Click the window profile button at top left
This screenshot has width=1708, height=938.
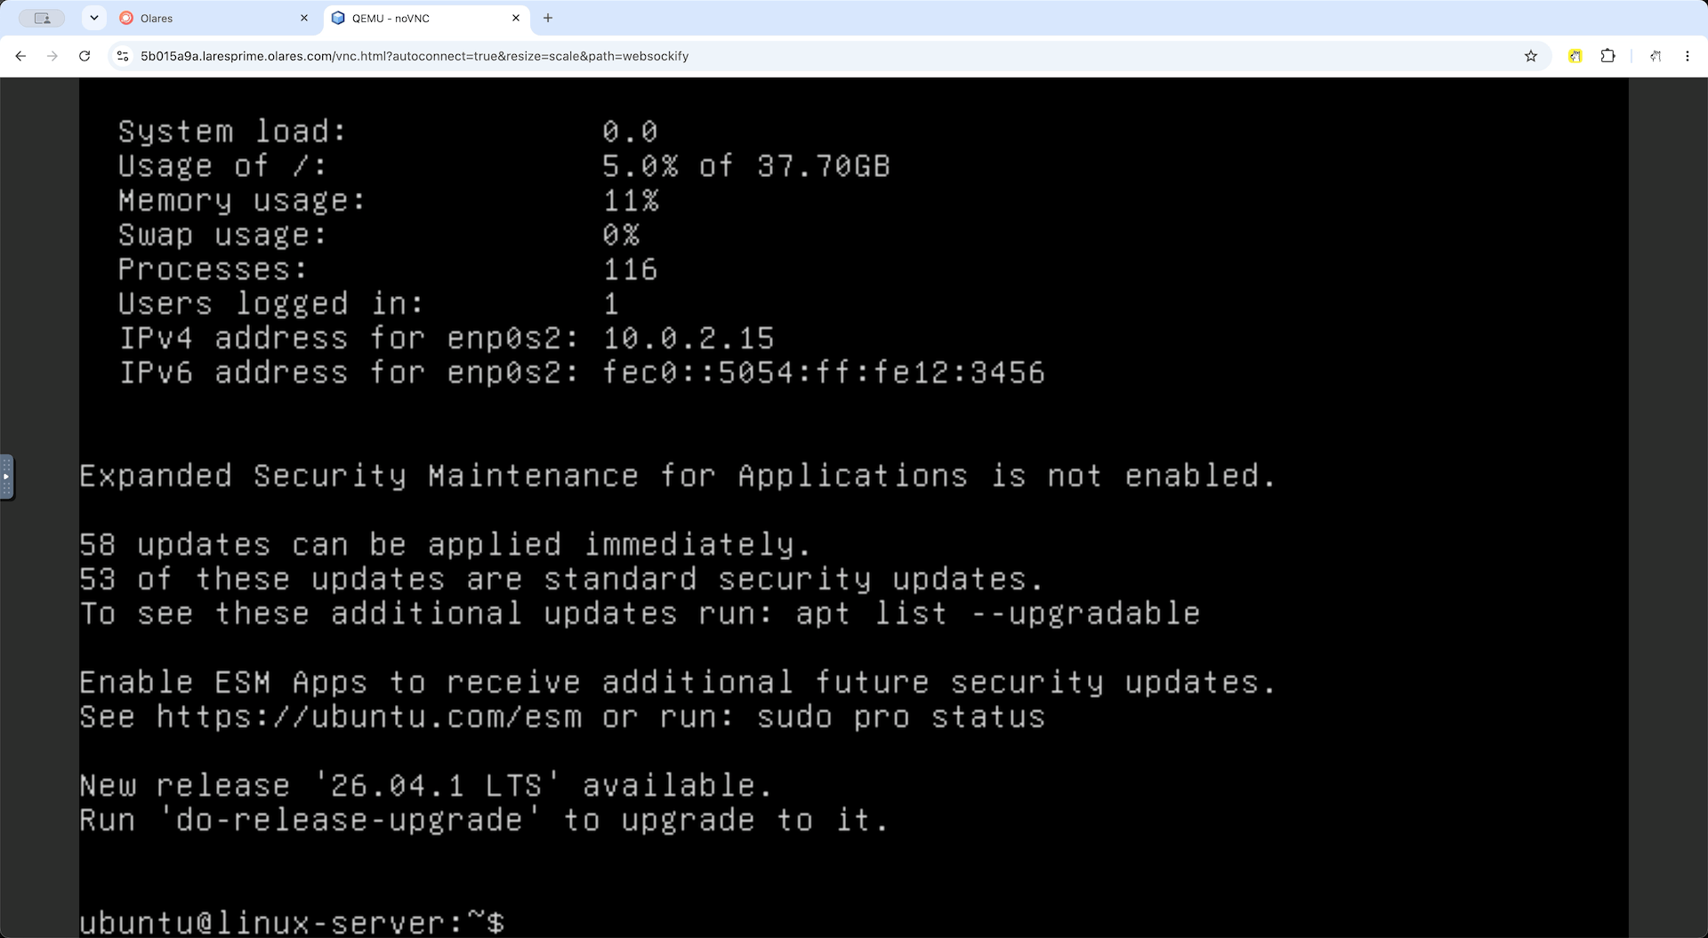click(x=42, y=18)
